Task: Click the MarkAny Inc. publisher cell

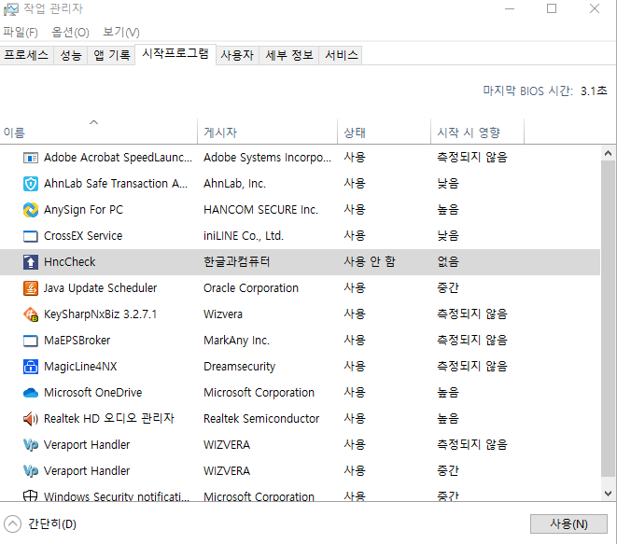Action: point(236,341)
